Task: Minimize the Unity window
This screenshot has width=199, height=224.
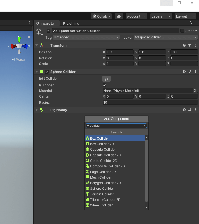Action: 167,3
